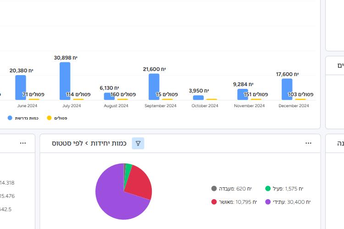Click the green פעיל legend dot
The width and height of the screenshot is (344, 229).
(x=268, y=188)
